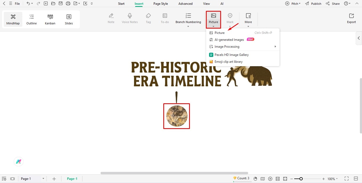This screenshot has height=183, width=362.
Task: Open the top-bar export-share icon
Action: pyautogui.click(x=76, y=4)
